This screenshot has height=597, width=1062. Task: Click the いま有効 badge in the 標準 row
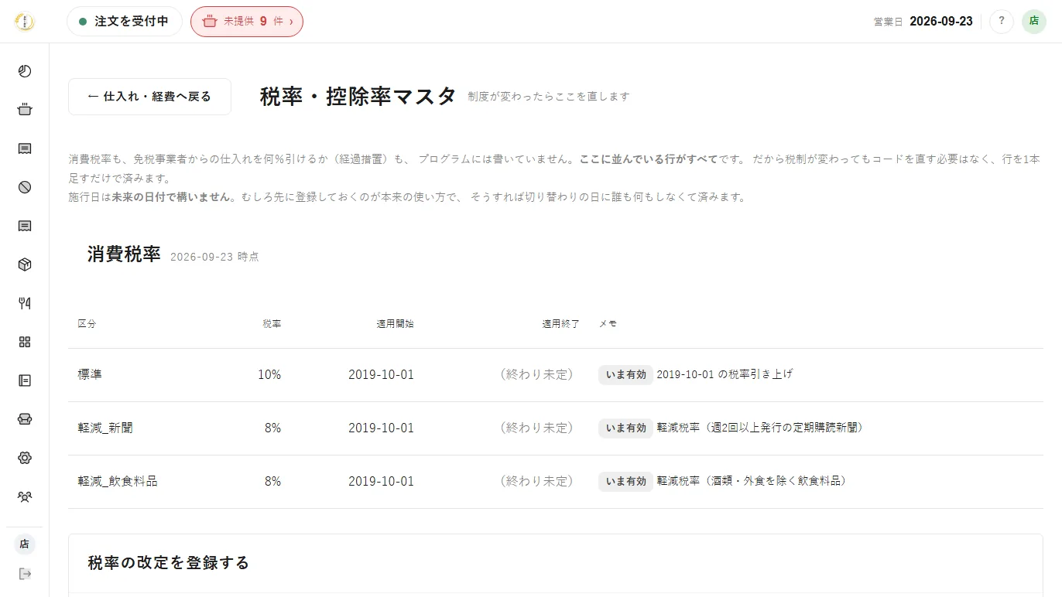(x=625, y=374)
